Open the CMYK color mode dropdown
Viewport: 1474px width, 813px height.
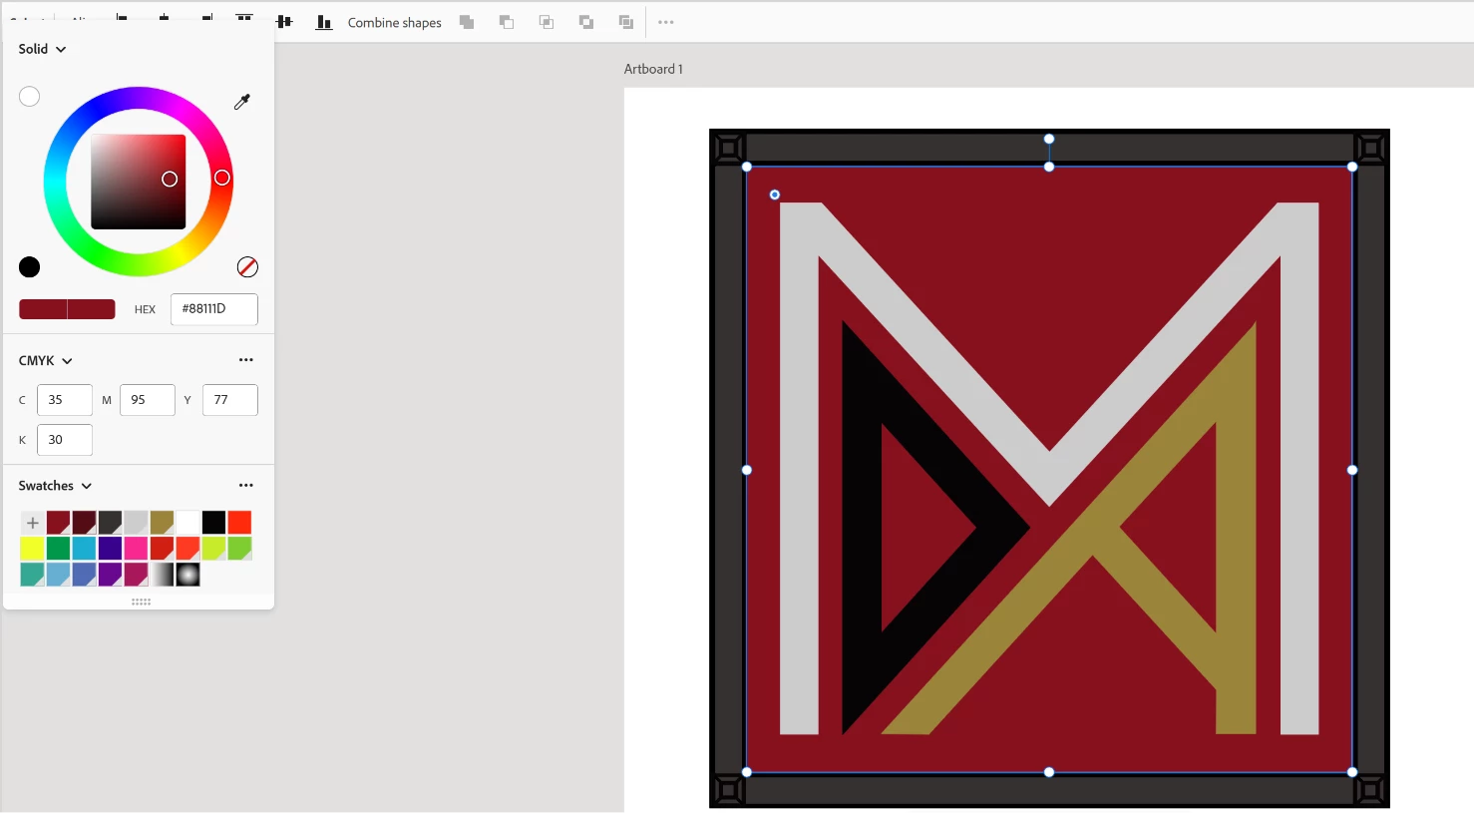click(46, 361)
